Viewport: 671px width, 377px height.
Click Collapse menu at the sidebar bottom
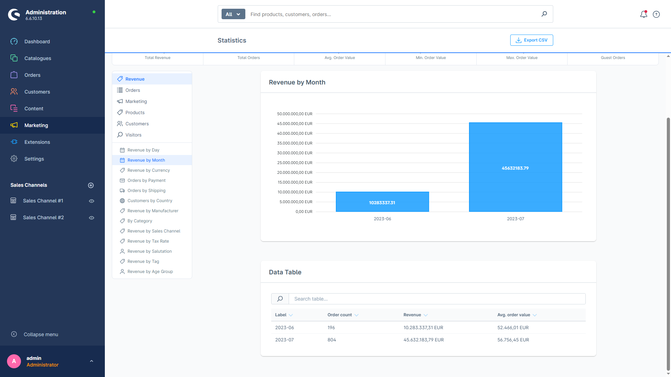[x=41, y=334]
